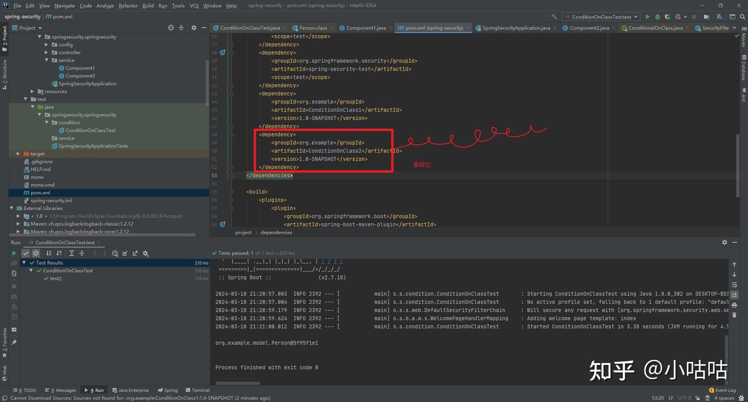Switch to the Component1.java editor tab
This screenshot has width=748, height=402.
click(366, 28)
